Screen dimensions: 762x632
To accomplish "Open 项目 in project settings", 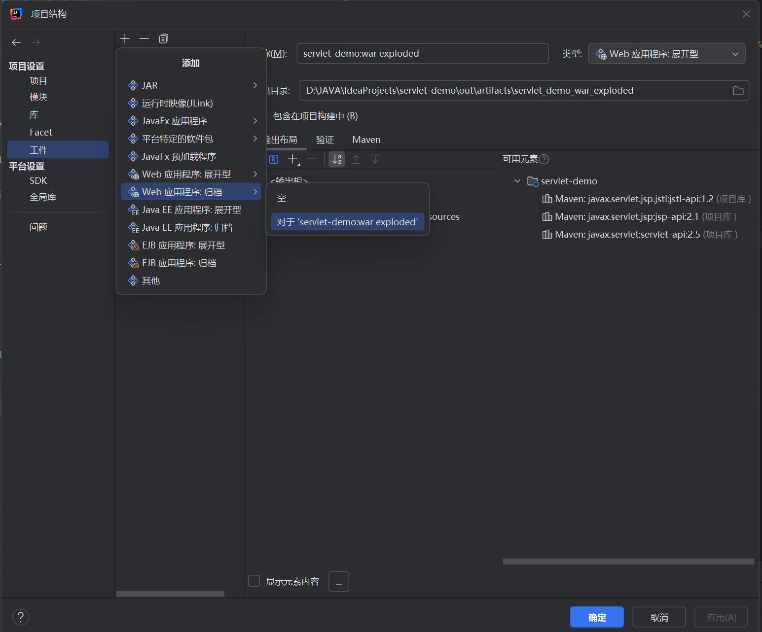I will point(38,81).
